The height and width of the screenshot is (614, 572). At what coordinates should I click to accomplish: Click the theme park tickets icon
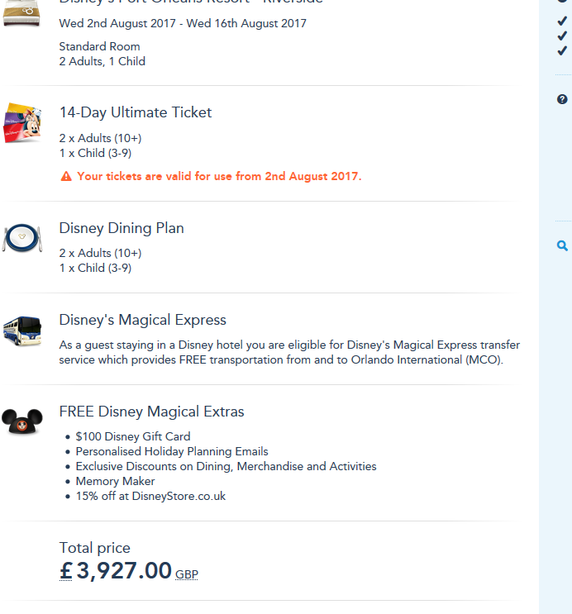[x=22, y=122]
